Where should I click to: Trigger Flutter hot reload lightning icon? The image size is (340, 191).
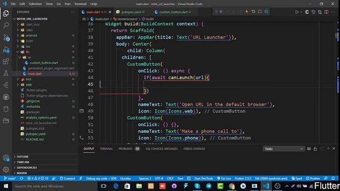point(246,12)
